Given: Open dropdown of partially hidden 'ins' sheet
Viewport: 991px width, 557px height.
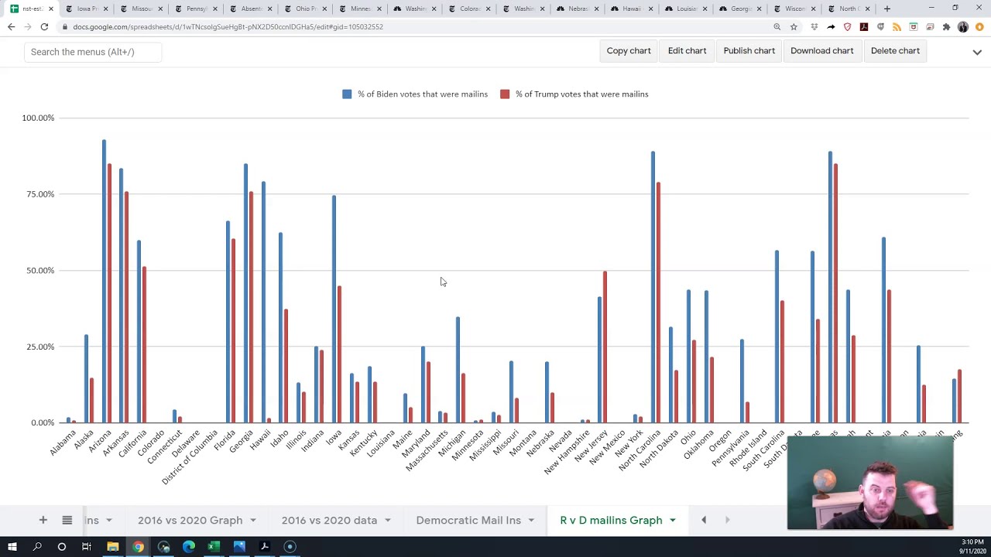Looking at the screenshot, I should coord(109,521).
